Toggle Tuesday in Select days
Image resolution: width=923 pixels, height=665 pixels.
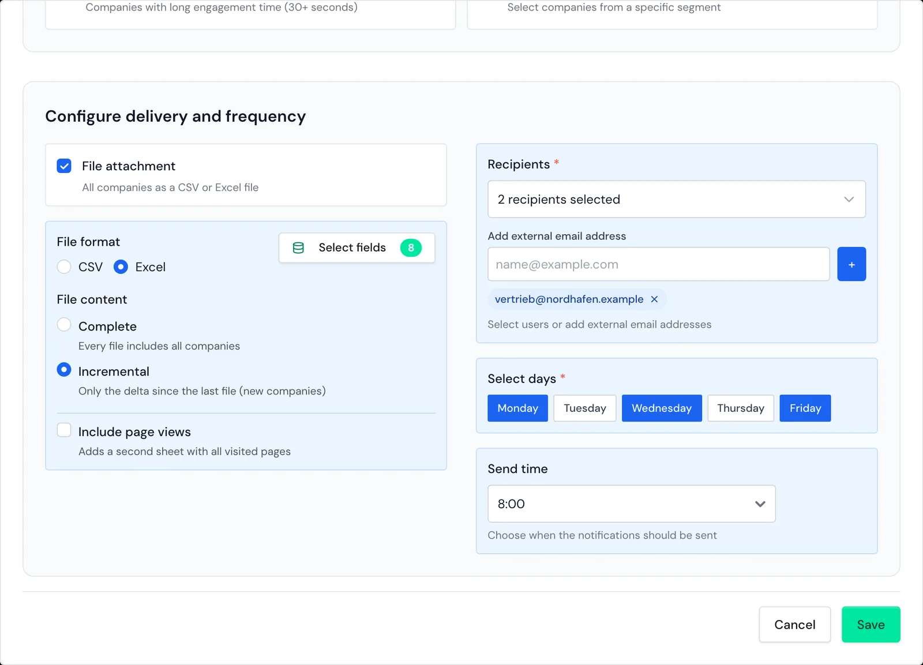point(585,408)
